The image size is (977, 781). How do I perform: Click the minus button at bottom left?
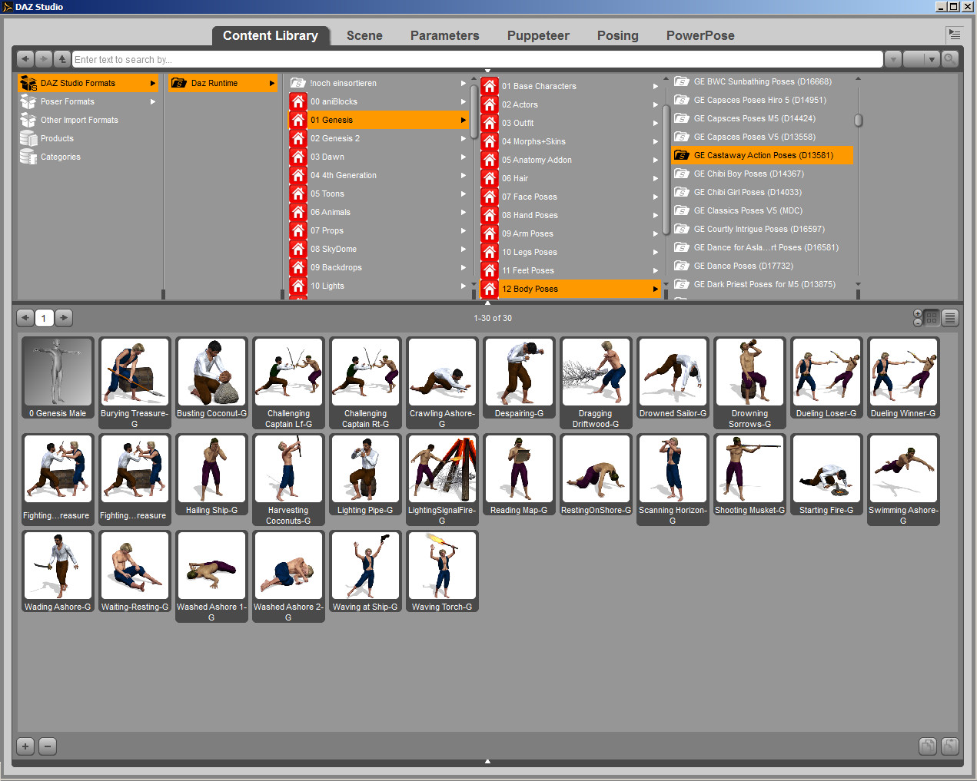48,746
